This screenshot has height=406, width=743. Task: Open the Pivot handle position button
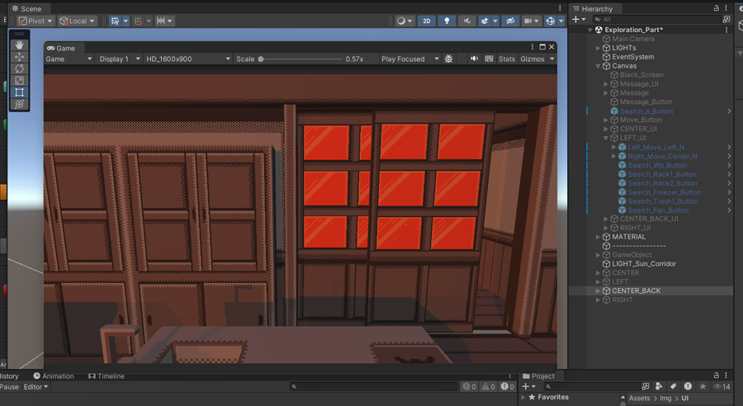35,21
